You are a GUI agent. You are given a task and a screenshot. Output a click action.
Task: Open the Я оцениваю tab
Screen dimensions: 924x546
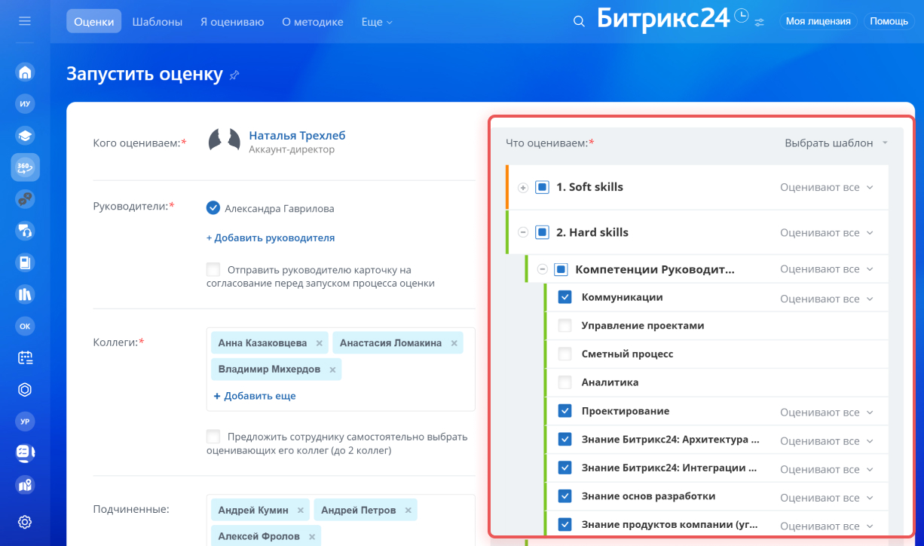pyautogui.click(x=231, y=22)
